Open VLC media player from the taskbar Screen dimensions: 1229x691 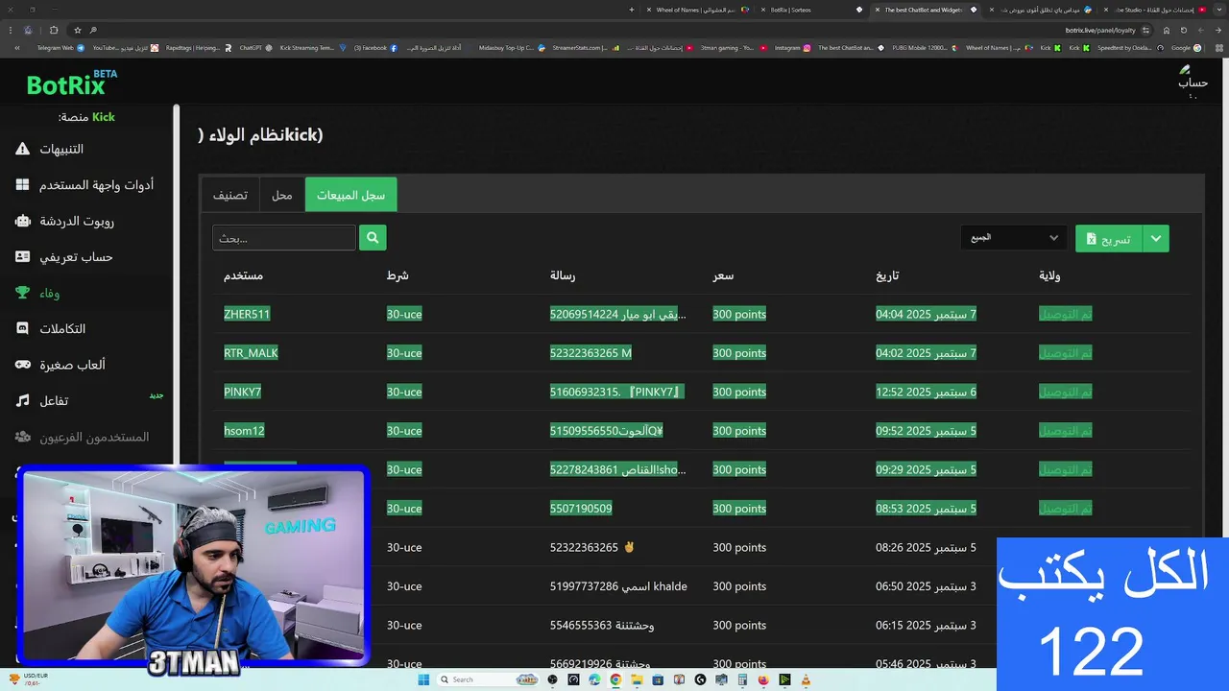[x=806, y=680]
